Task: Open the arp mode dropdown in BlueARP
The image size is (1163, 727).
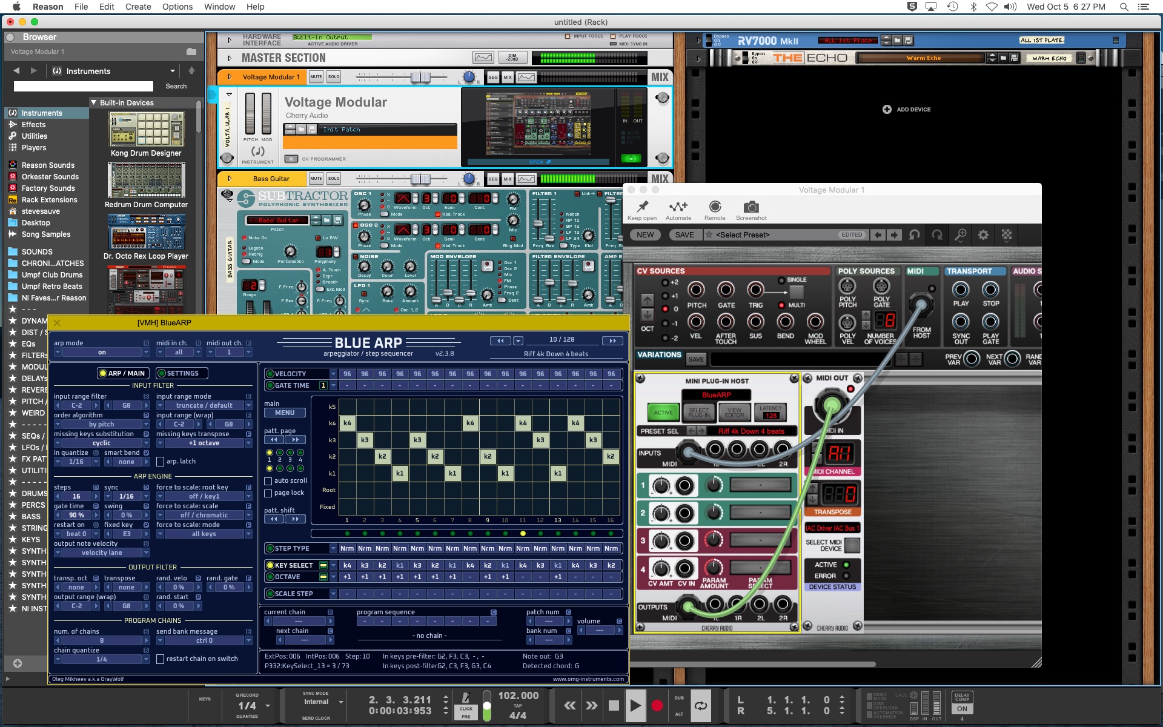Action: 102,352
